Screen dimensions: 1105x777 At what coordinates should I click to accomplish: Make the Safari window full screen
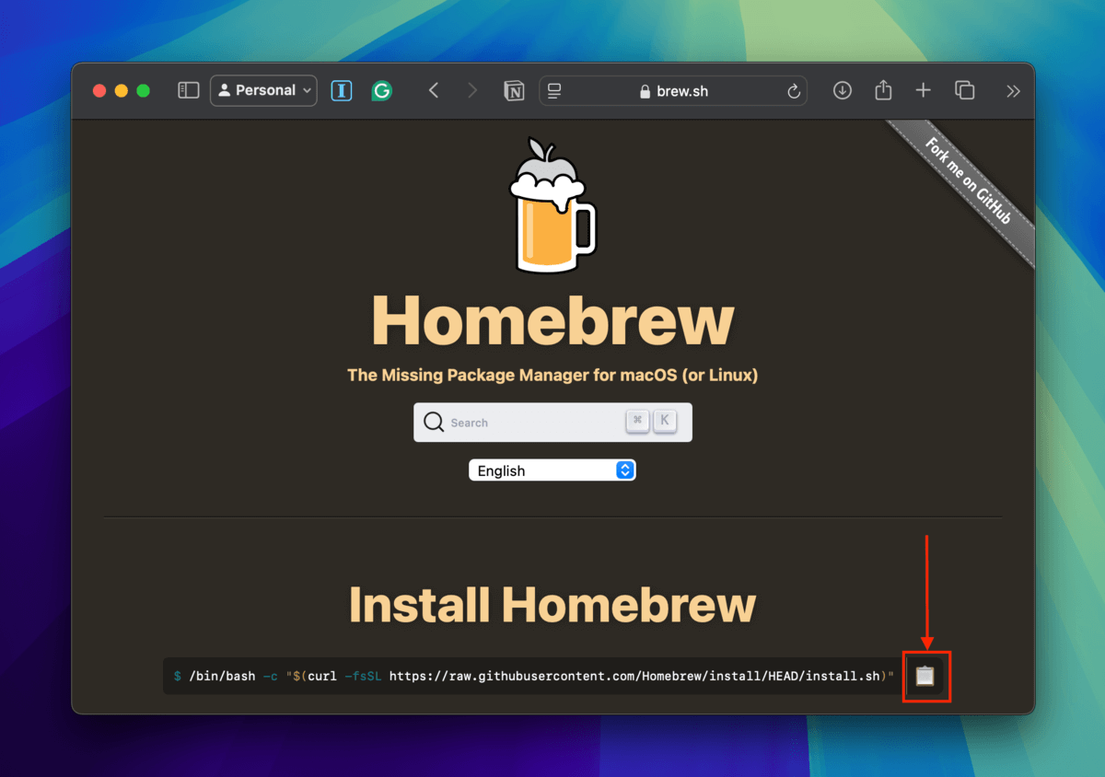(x=143, y=90)
